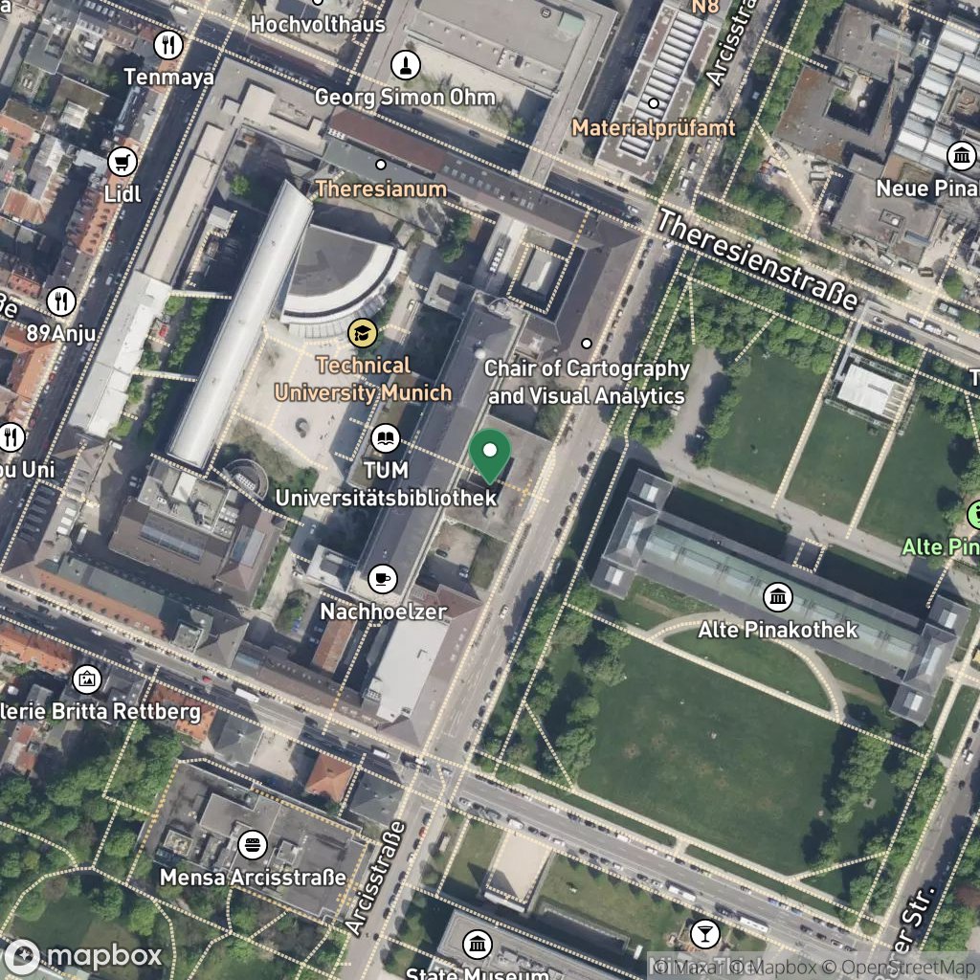Click the Lidl text label
Screen dimensions: 980x980
pyautogui.click(x=122, y=194)
